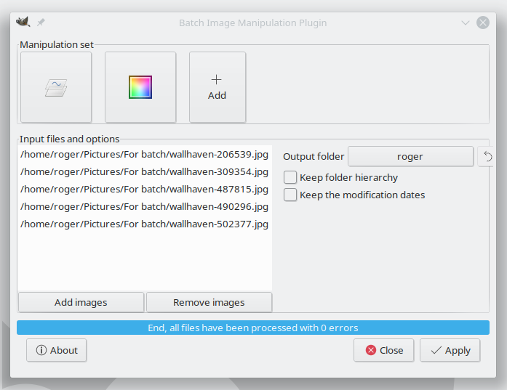
Task: Apply the batch manipulations
Action: 450,350
